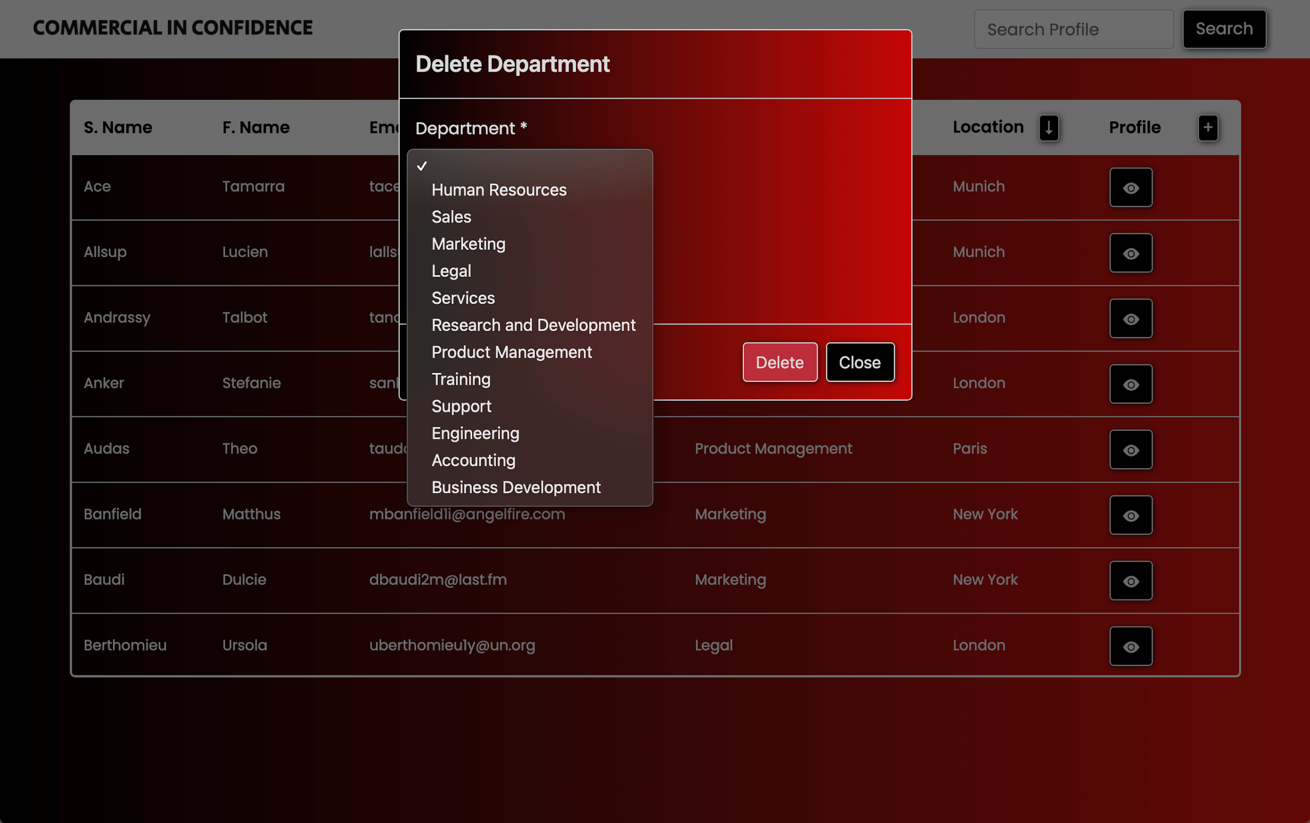View profile of Andrassy Talbot
The image size is (1310, 823).
(1130, 319)
